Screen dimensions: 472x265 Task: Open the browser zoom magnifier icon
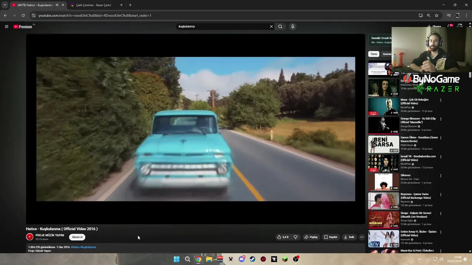[x=428, y=15]
